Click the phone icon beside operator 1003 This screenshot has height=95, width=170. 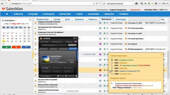[x=112, y=65]
